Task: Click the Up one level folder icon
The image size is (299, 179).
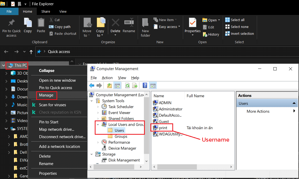Action: [109, 85]
